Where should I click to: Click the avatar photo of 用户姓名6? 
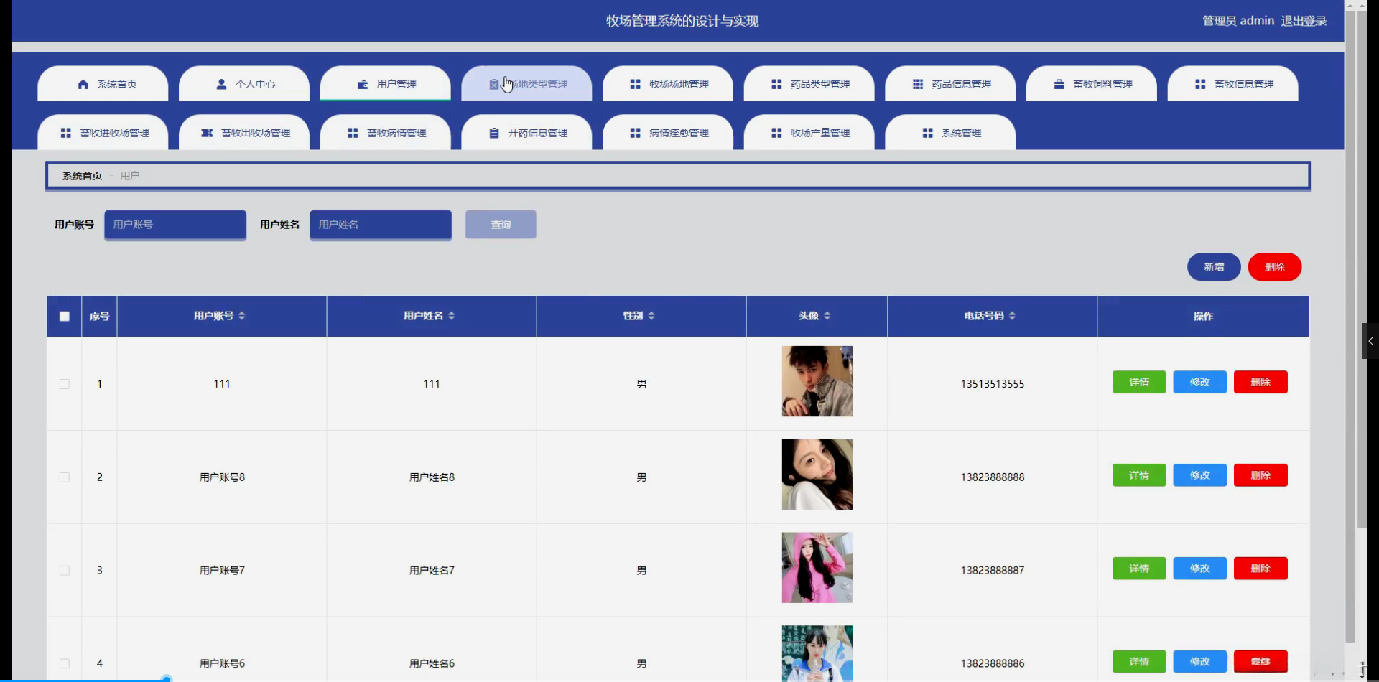pyautogui.click(x=817, y=653)
